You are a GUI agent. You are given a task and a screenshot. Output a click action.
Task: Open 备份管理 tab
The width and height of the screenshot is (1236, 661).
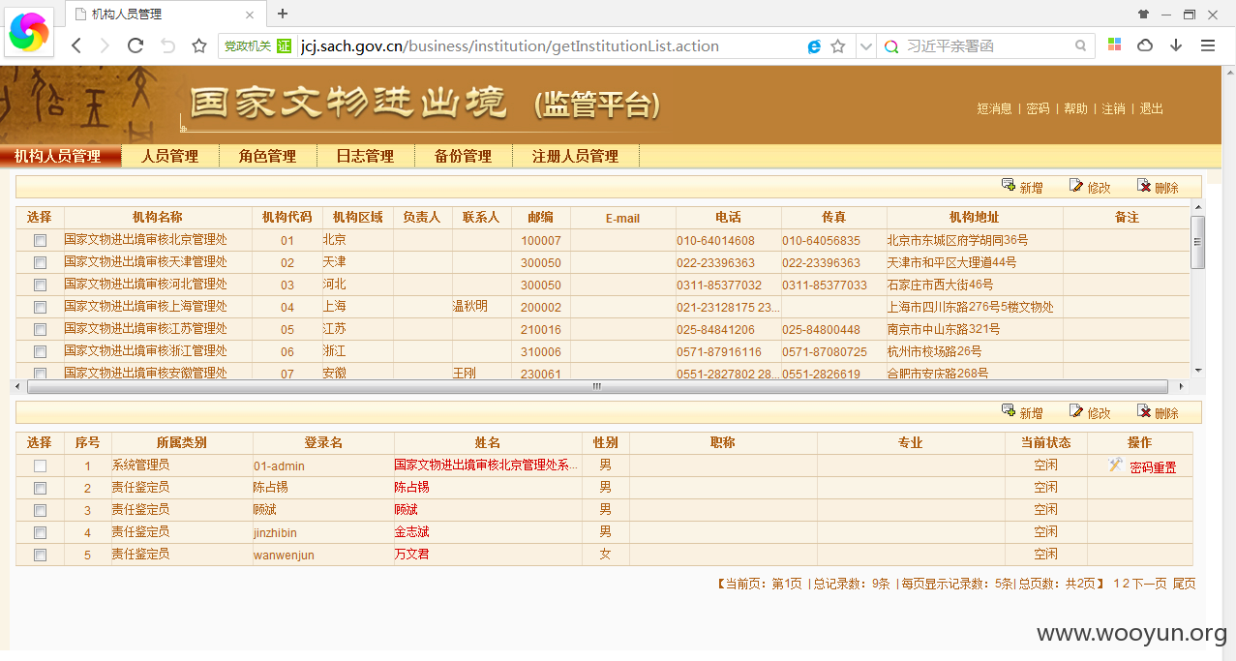(463, 156)
